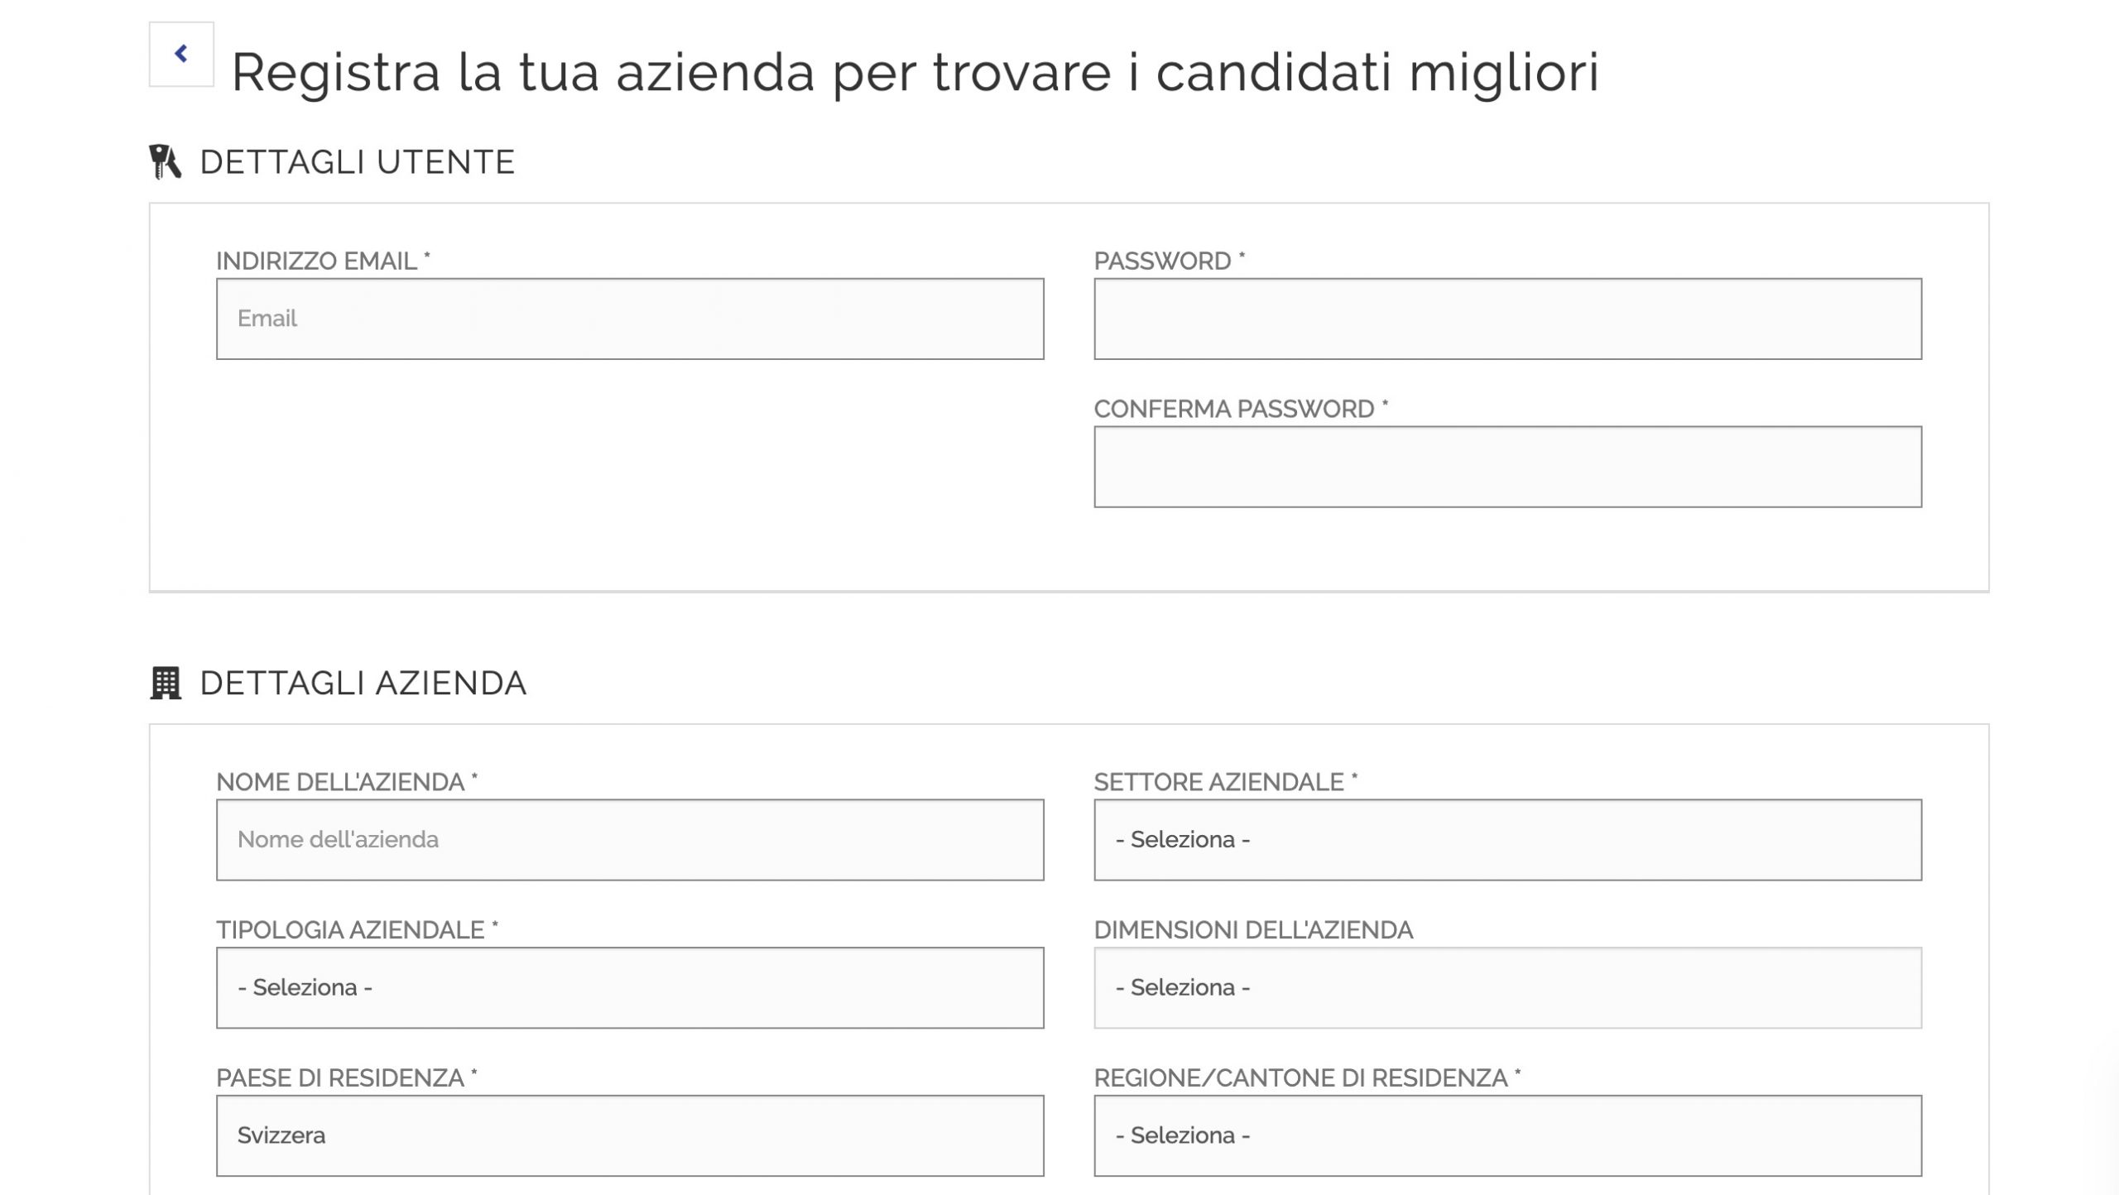Click the Tipologia Aziendale label
The width and height of the screenshot is (2119, 1195).
(357, 931)
